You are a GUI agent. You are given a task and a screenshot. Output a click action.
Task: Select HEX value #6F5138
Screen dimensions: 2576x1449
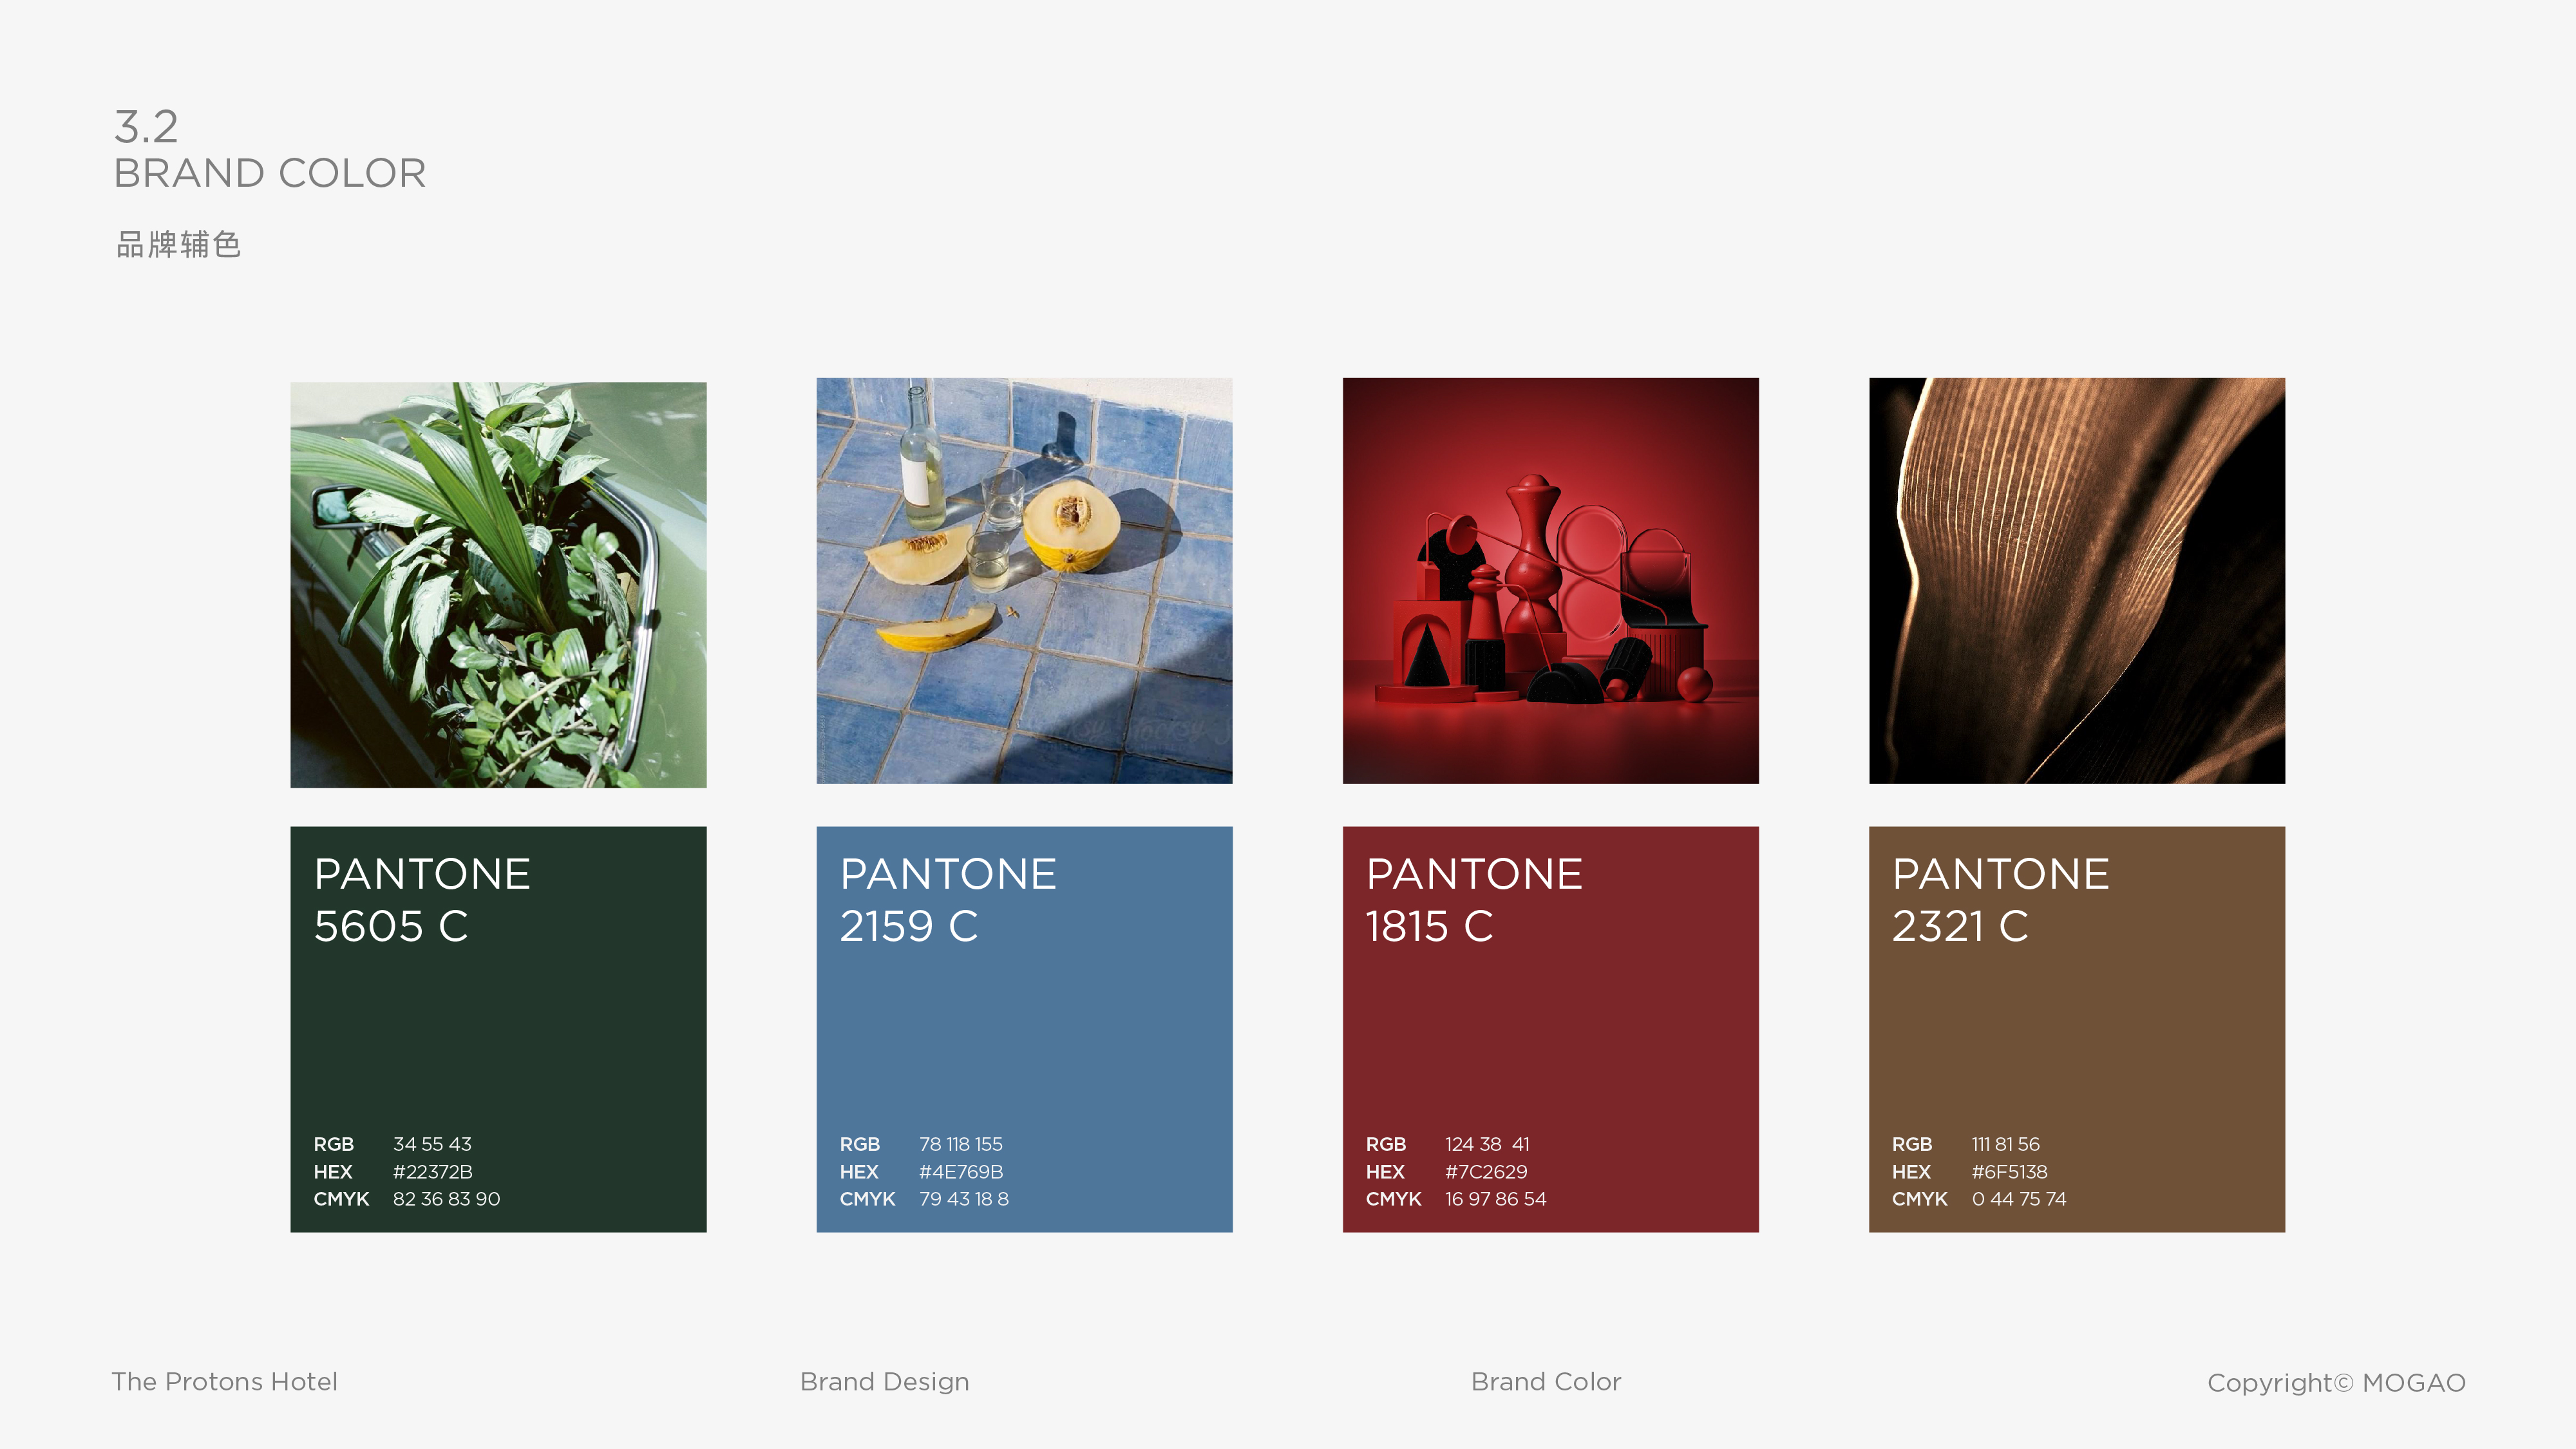click(2009, 1171)
